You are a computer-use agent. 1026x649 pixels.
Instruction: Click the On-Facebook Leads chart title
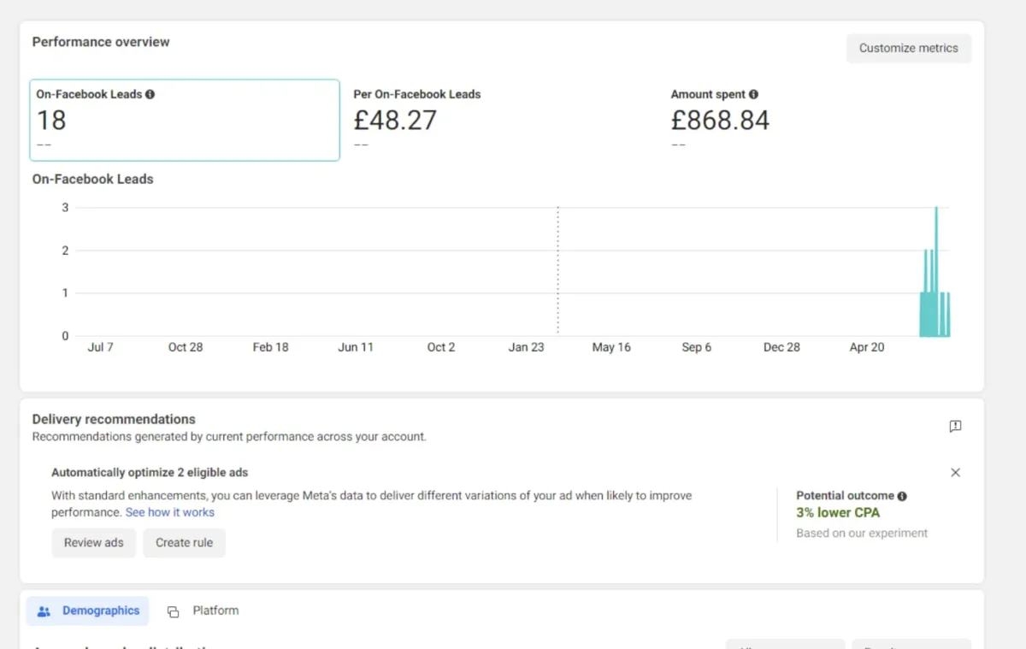coord(93,179)
